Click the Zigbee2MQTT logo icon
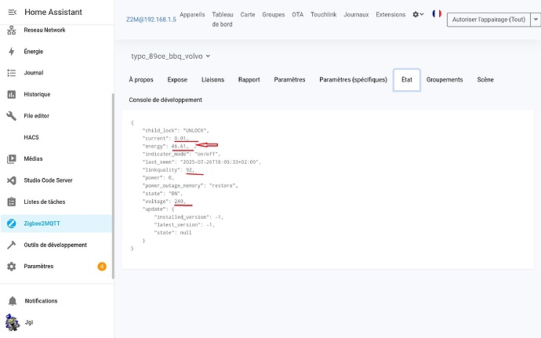 (x=12, y=224)
